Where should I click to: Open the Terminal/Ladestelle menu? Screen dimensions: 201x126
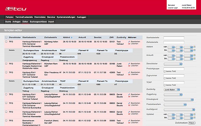[24, 17]
